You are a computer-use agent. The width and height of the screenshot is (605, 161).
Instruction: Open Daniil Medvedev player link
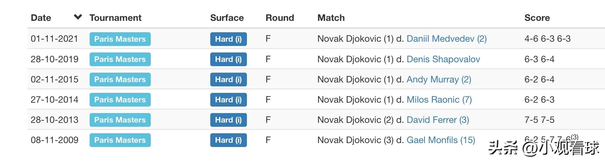click(446, 39)
